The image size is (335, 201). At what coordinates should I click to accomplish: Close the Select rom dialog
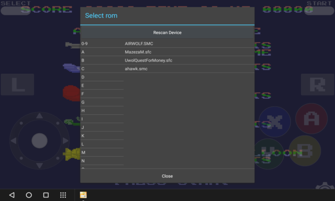click(x=167, y=176)
